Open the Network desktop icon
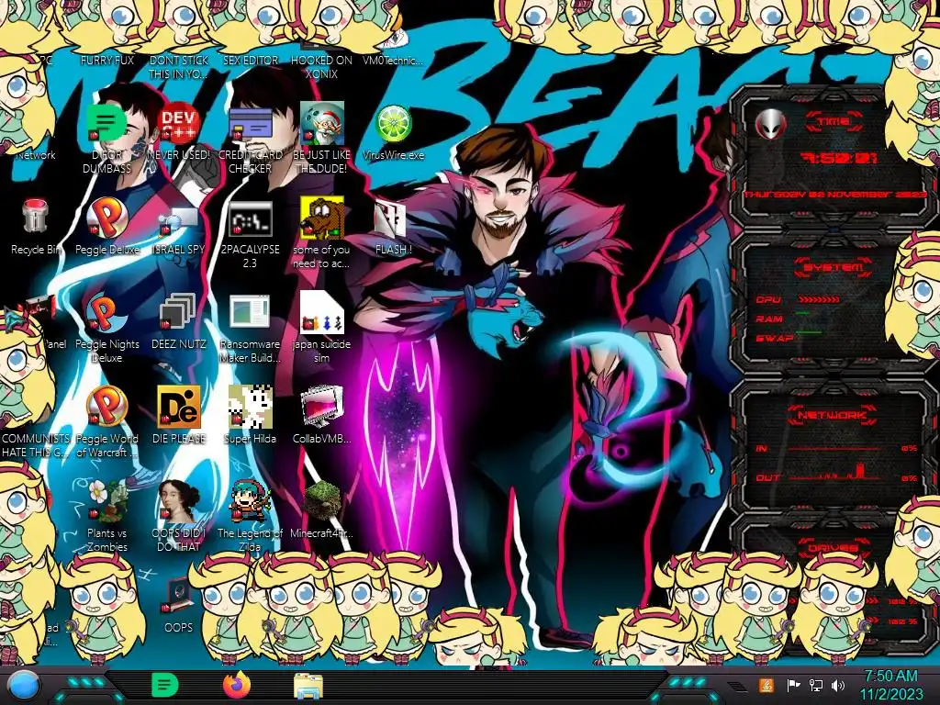Image resolution: width=940 pixels, height=705 pixels. (36, 154)
